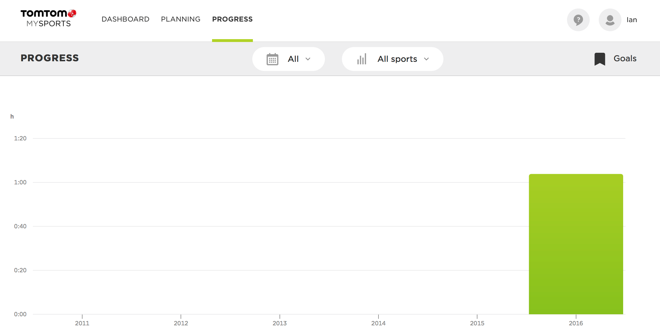Expand the chevron beside the All date label

click(x=308, y=59)
